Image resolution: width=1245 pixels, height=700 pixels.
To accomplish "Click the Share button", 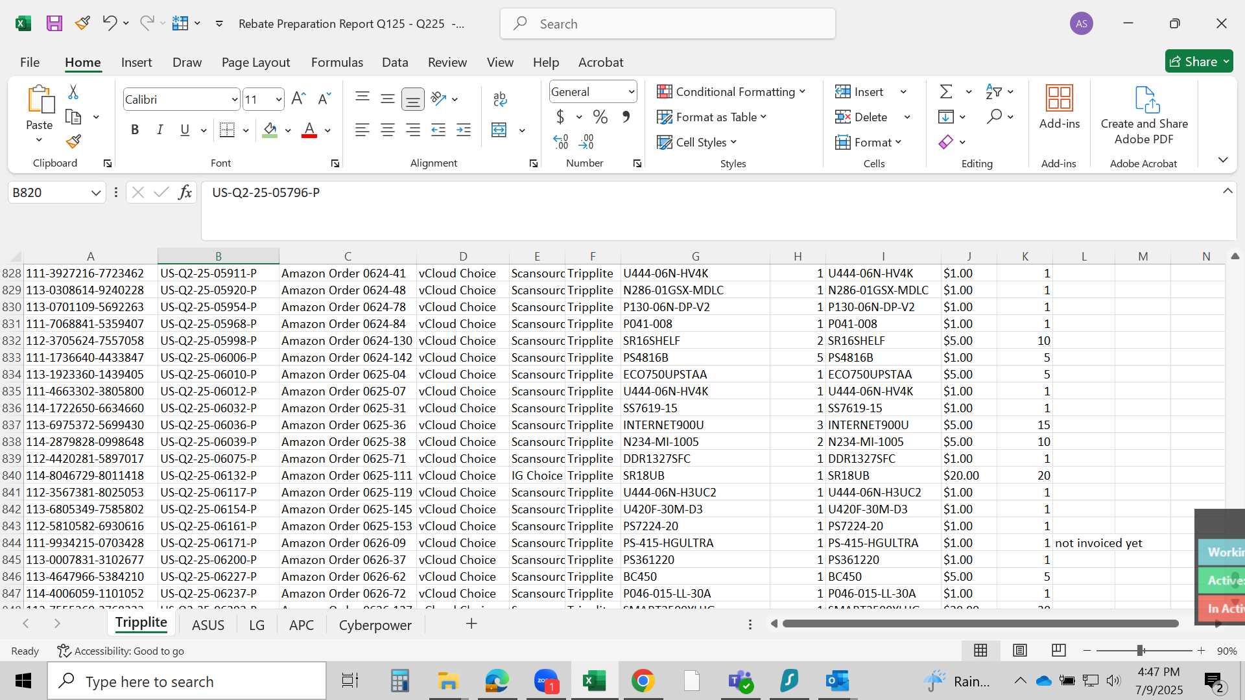I will (1199, 62).
